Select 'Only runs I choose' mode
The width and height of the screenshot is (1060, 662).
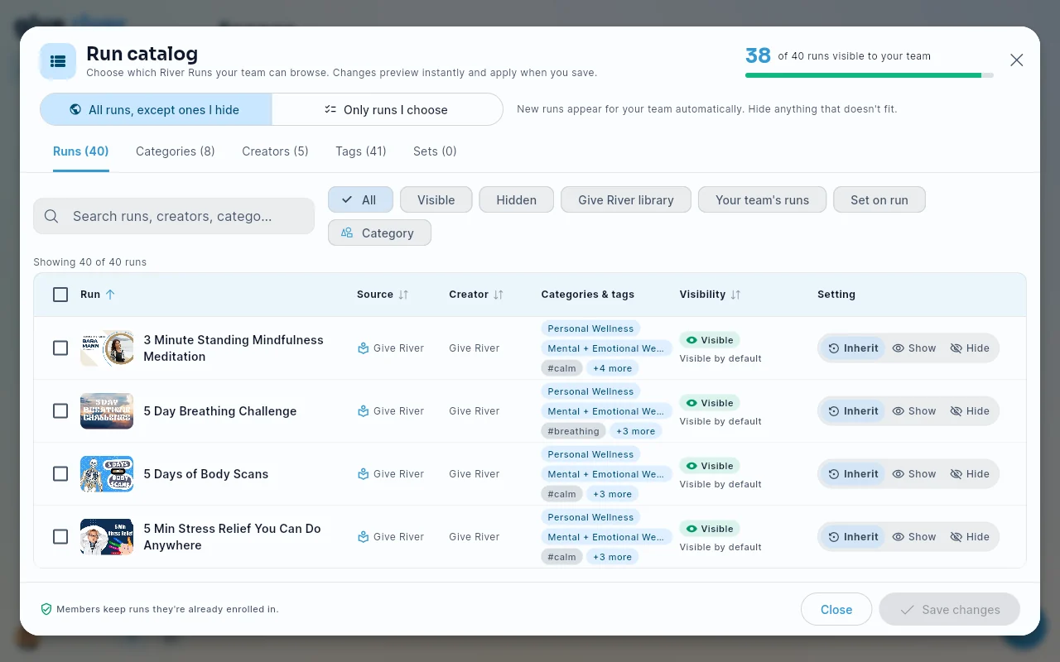pos(387,109)
